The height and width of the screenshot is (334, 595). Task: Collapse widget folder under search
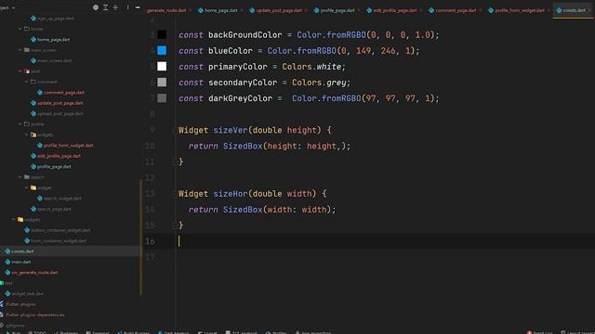point(27,187)
